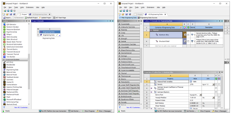Switch to A2:Engineering Data tab in left window
The image size is (233, 113).
[40, 14]
